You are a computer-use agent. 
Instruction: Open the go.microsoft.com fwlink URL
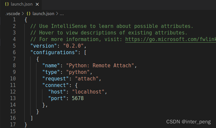[171, 39]
